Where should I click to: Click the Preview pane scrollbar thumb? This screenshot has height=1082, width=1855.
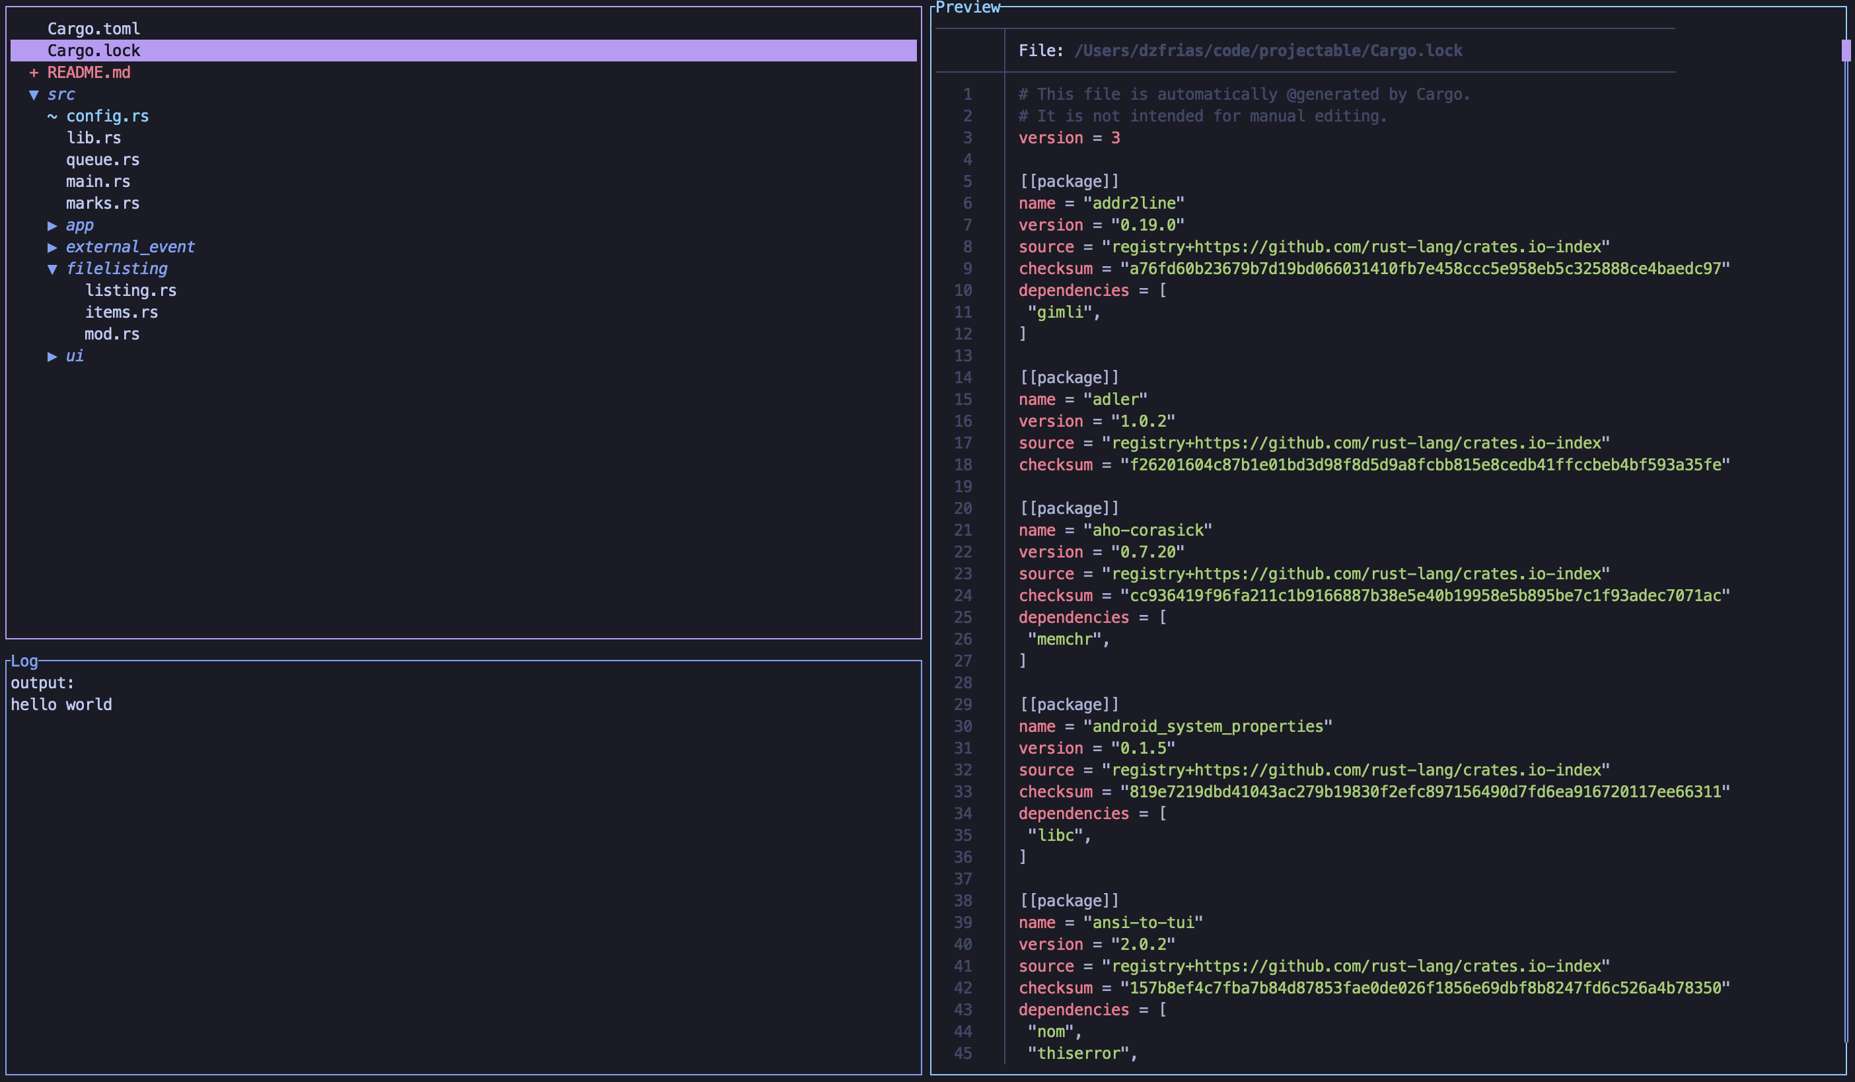pos(1846,51)
